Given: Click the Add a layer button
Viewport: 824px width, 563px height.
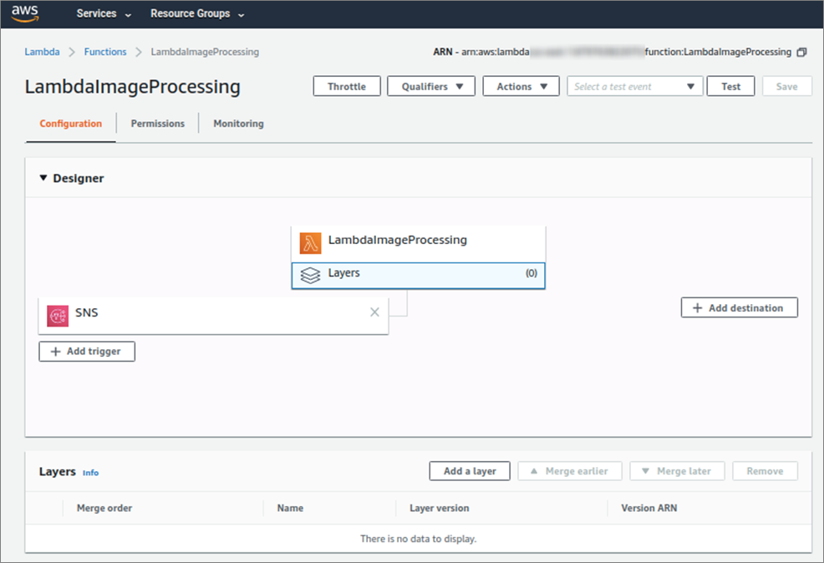Looking at the screenshot, I should 469,470.
